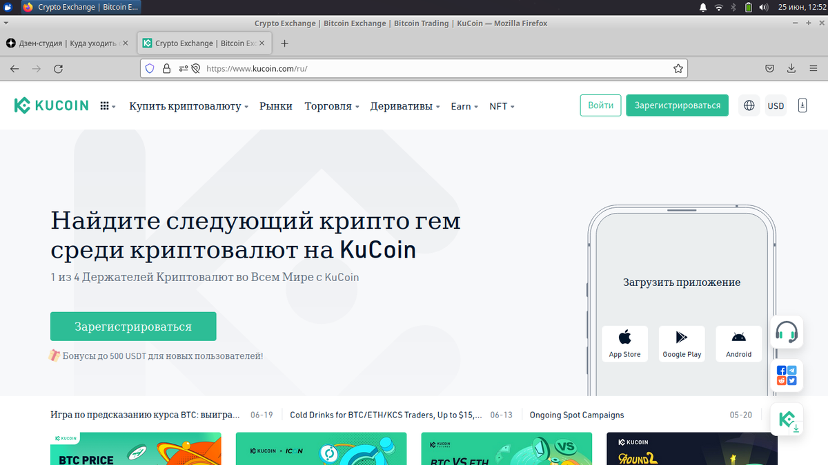Click the KuCoin logo in the header
This screenshot has width=828, height=465.
(51, 105)
